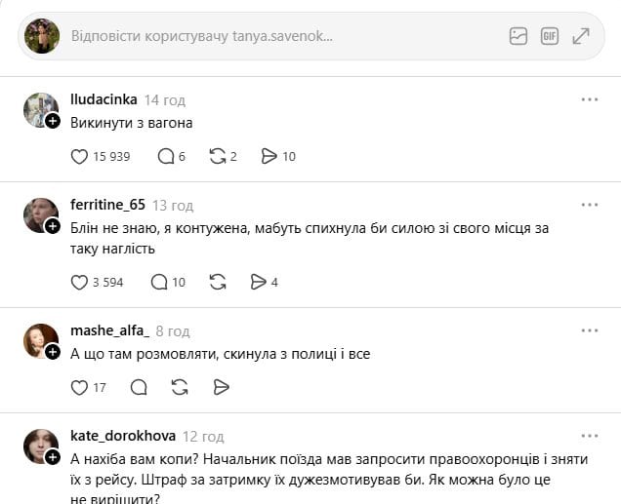Image resolution: width=621 pixels, height=504 pixels.
Task: Open kate_dorokhova's profile via username
Action: [x=123, y=436]
